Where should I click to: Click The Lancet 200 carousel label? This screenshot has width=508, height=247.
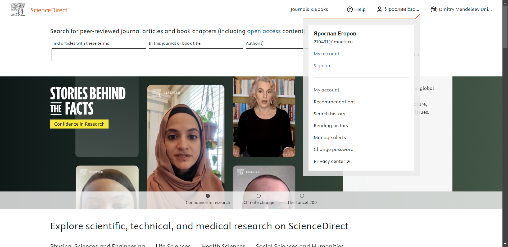click(302, 203)
